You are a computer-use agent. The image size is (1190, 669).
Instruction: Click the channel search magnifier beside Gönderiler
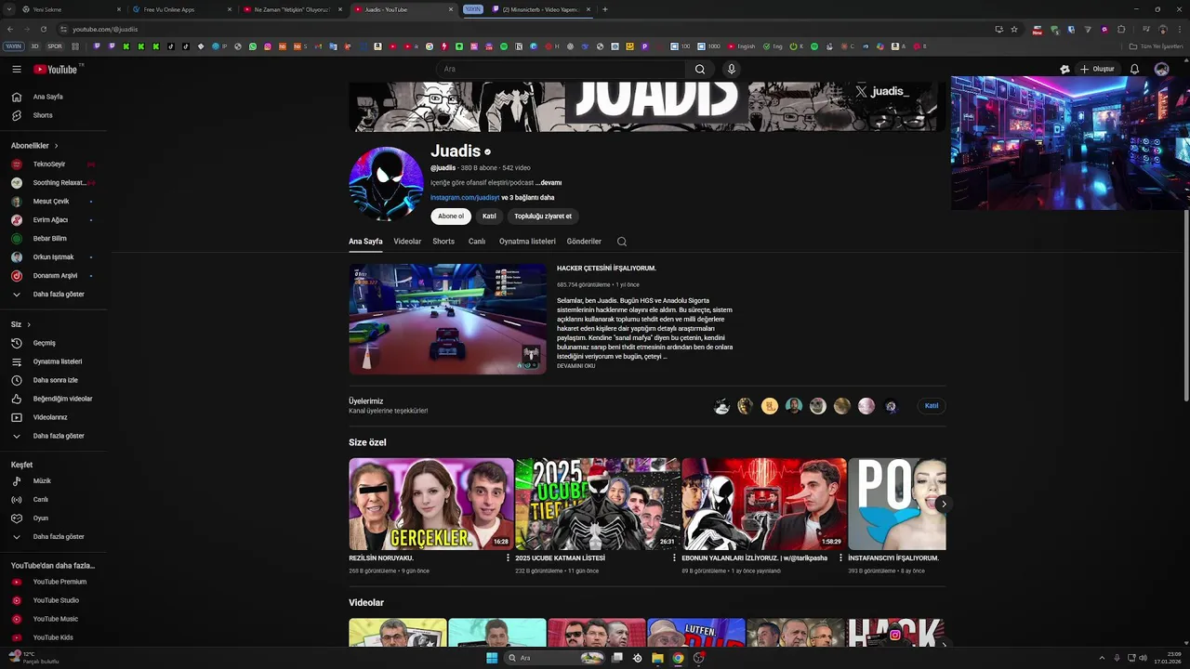point(622,242)
